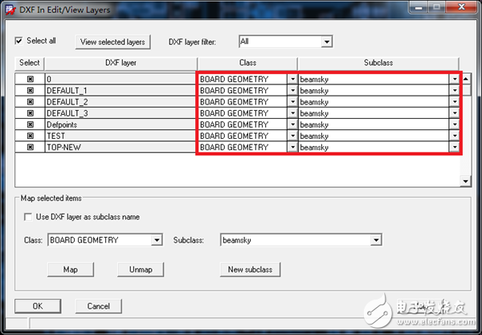482x335 pixels.
Task: Select the Defpoints layer name cell
Action: click(120, 125)
